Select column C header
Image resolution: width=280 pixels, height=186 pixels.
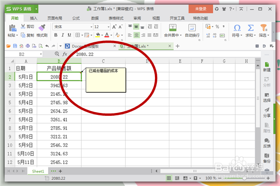coord(104,61)
